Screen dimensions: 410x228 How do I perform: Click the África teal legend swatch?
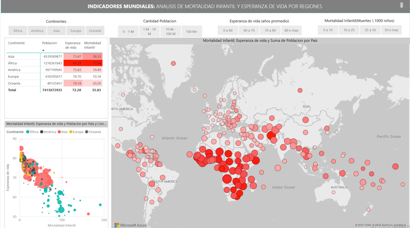[x=28, y=132]
